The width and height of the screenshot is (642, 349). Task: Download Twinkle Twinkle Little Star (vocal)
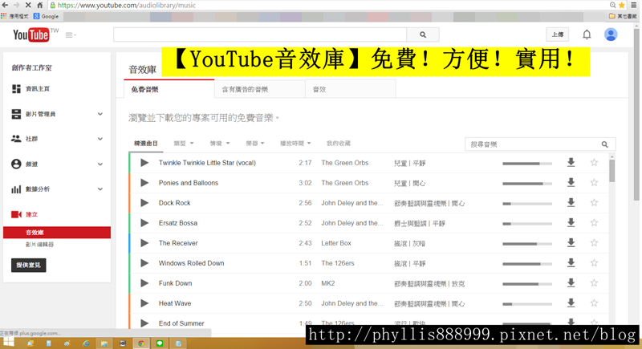point(571,162)
